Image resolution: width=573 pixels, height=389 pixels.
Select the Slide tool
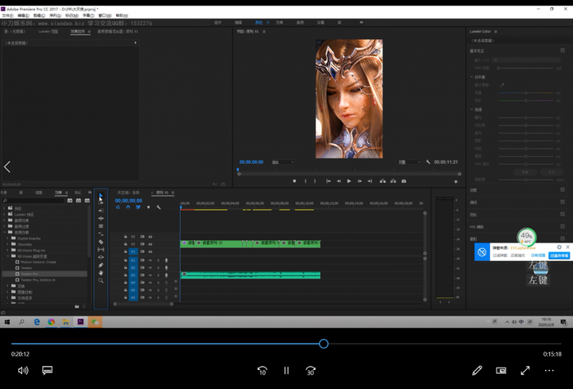click(x=101, y=257)
